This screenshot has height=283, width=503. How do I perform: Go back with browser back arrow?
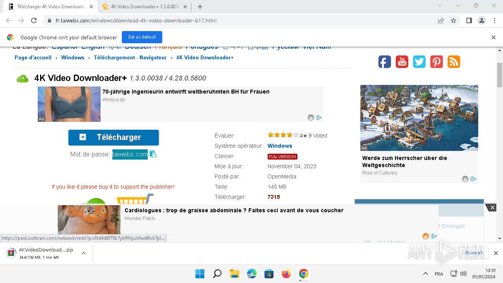pos(9,20)
